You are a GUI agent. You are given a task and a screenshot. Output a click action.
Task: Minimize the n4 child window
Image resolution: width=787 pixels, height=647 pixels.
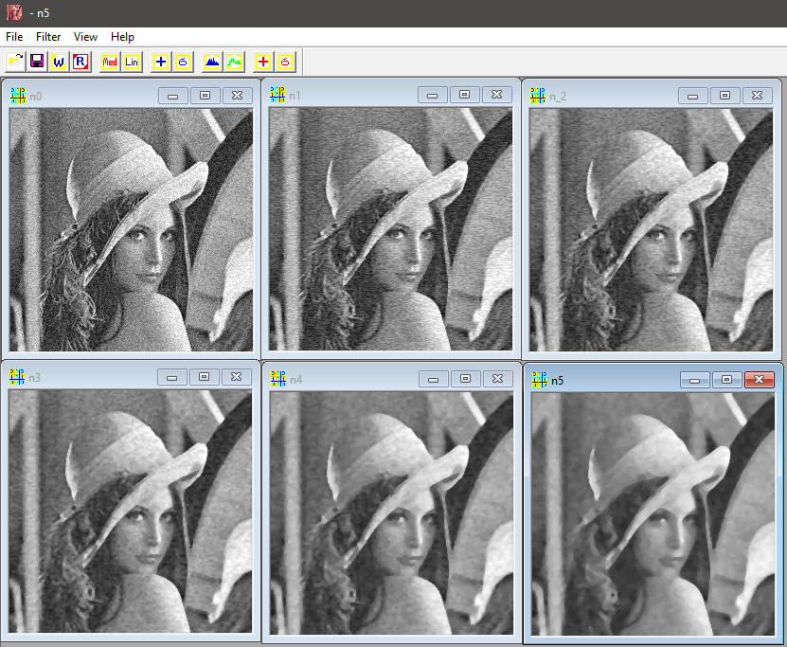(433, 379)
